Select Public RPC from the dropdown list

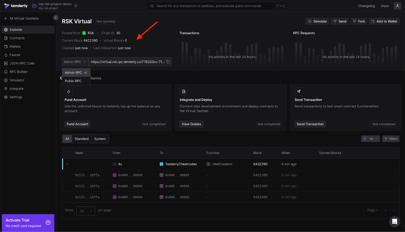[x=73, y=81]
